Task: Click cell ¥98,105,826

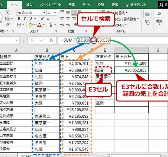Action: click(74, 110)
